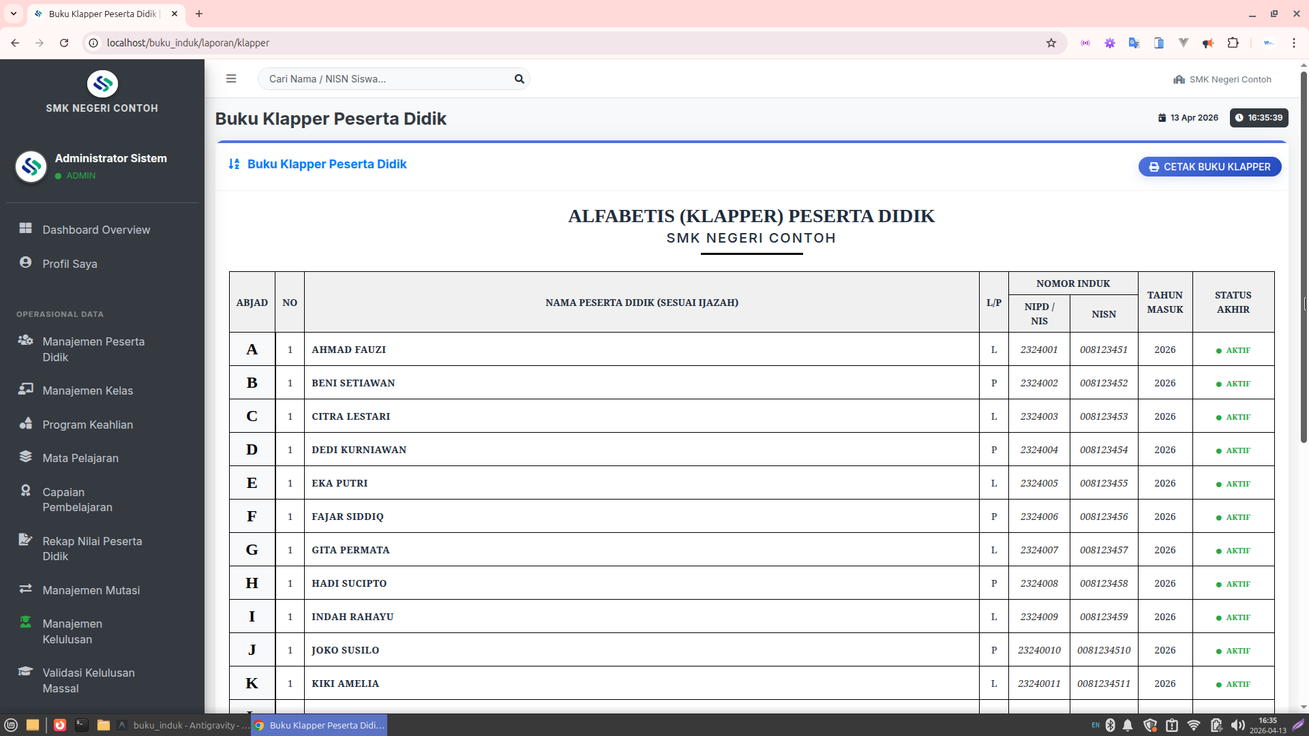Click the Manajemen Kelas sidebar icon

coord(25,389)
